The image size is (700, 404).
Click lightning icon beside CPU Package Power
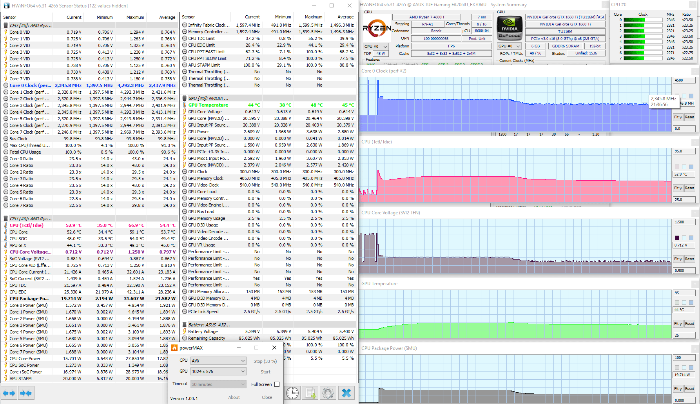[5, 299]
